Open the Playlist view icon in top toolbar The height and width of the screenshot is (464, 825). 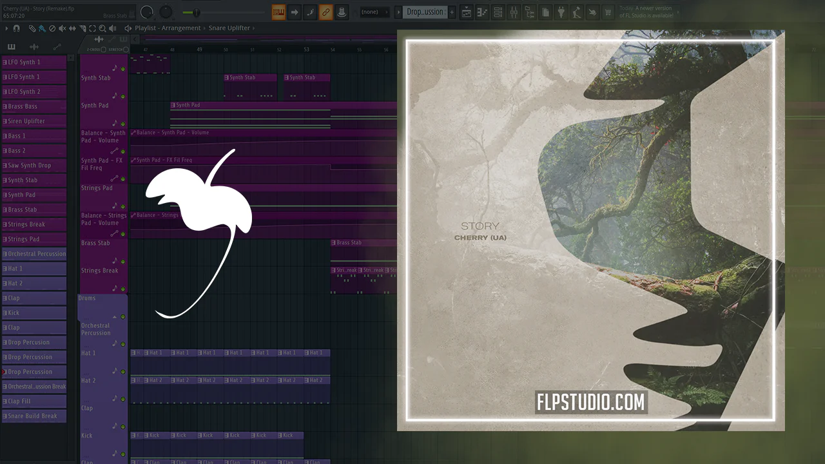(x=466, y=12)
